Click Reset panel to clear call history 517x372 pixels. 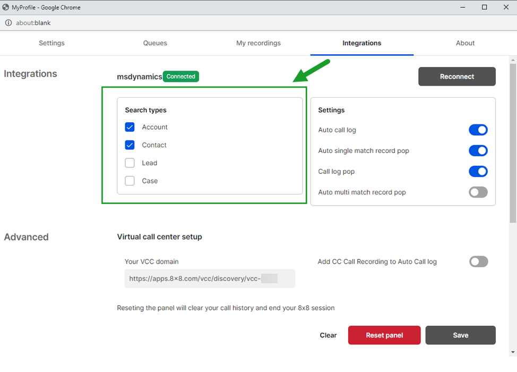coord(384,335)
